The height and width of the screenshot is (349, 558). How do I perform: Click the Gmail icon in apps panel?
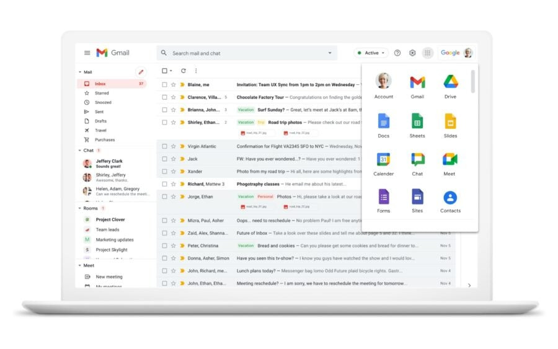point(417,82)
